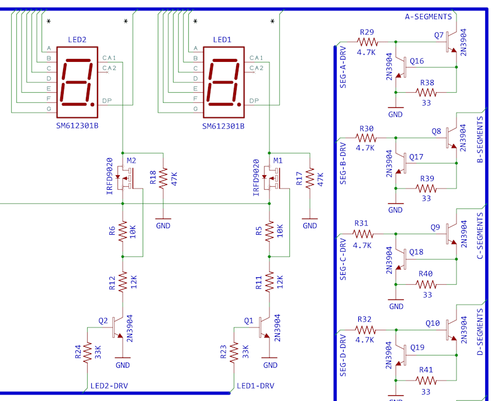This screenshot has width=498, height=401.
Task: Click the Q18 transistor symbol
Action: tap(401, 259)
